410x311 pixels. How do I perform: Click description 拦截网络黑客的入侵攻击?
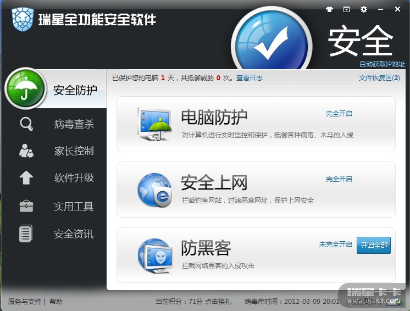[218, 266]
